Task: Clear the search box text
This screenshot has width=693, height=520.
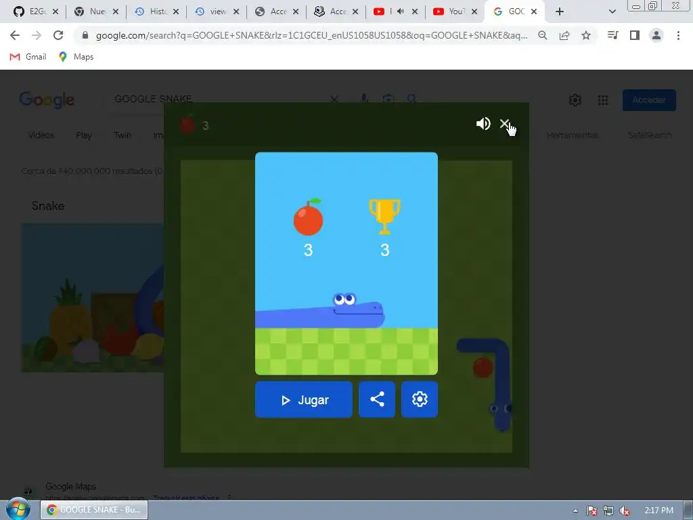Action: (334, 99)
